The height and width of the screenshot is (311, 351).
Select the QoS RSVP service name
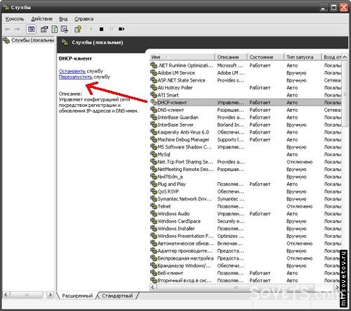point(168,191)
